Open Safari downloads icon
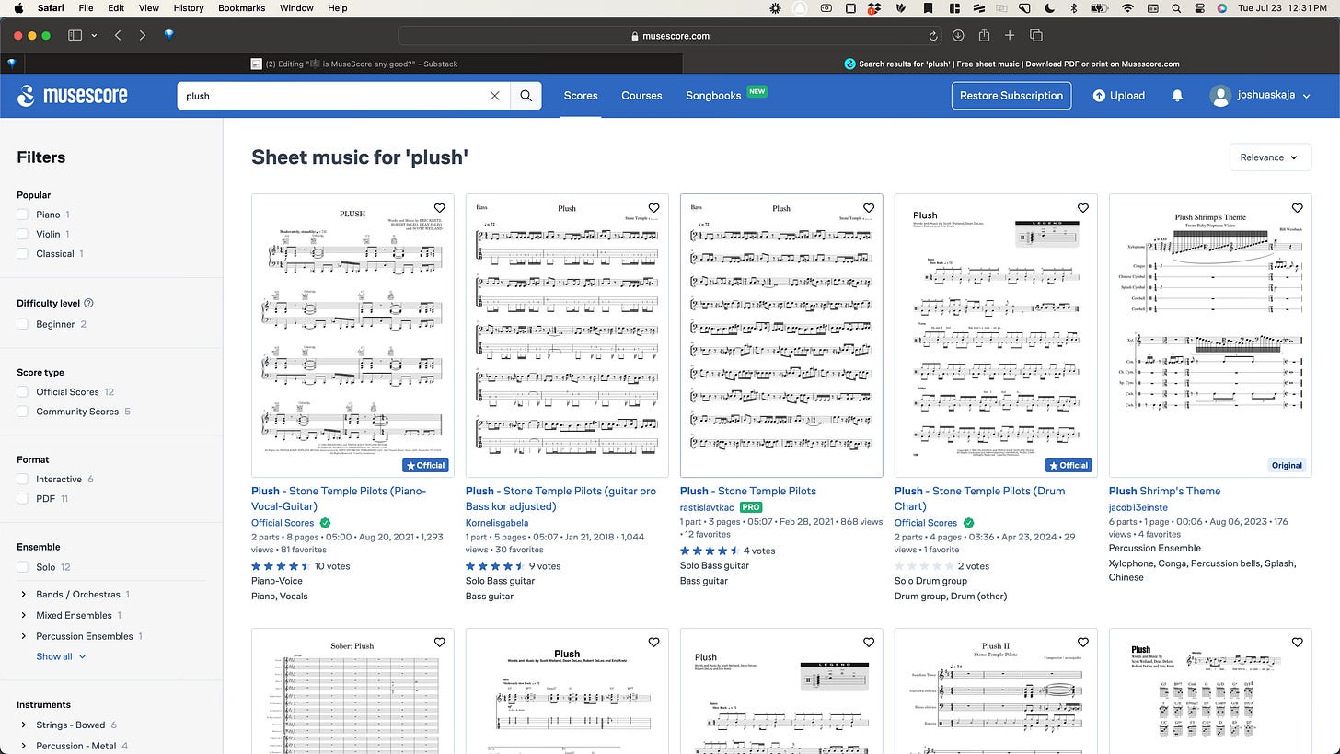The height and width of the screenshot is (754, 1340). (x=958, y=36)
